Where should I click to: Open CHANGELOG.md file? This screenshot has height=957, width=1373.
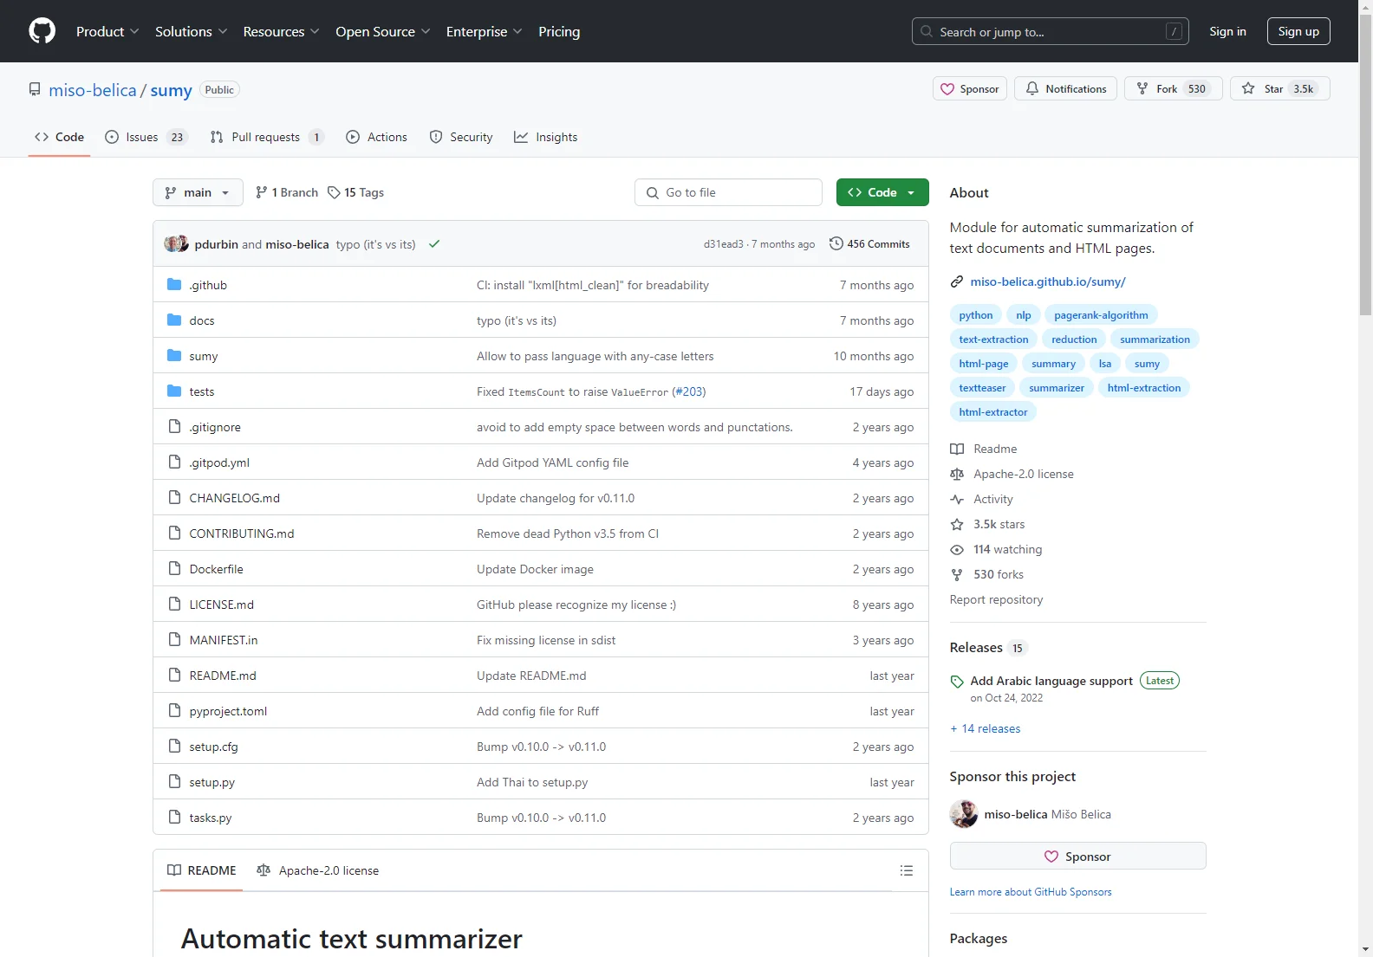tap(235, 499)
